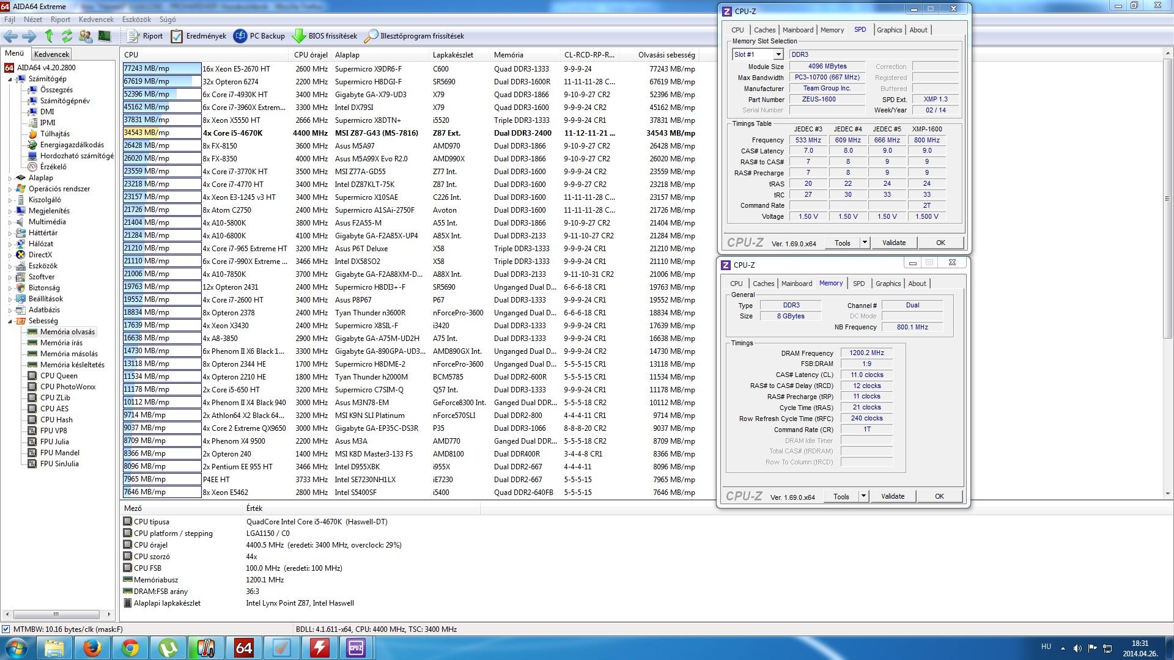
Task: Switch to Mainboard tab in upper CPU-Z
Action: 797,30
